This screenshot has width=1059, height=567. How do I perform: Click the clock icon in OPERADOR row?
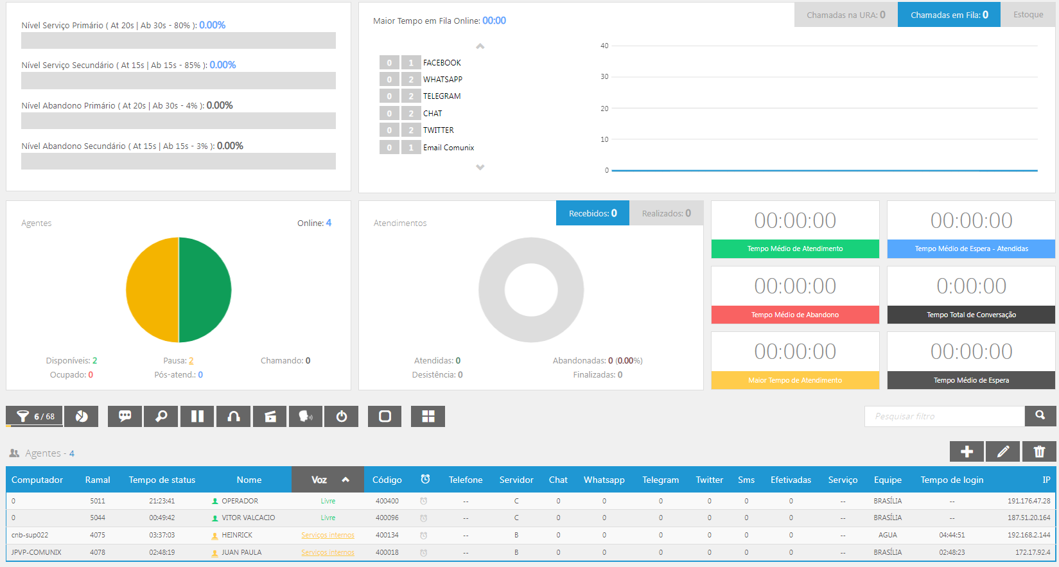(423, 501)
